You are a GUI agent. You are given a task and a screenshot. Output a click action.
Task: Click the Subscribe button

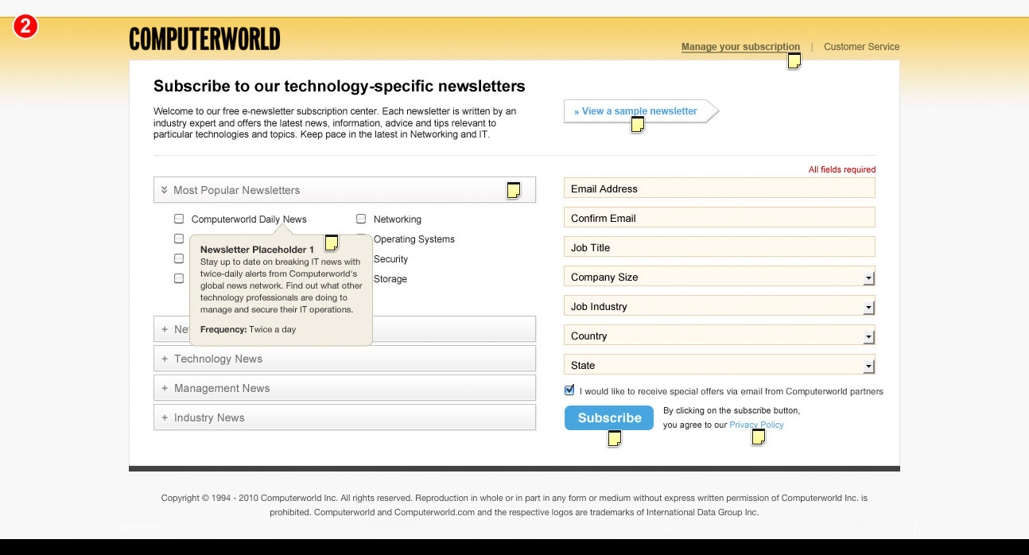(x=609, y=418)
